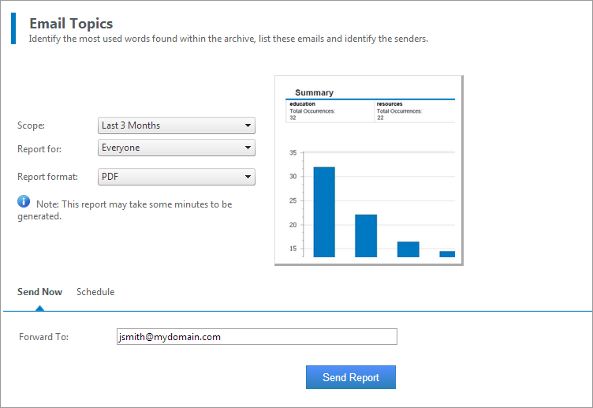
Task: Click the Report for dropdown arrow
Action: pos(248,148)
